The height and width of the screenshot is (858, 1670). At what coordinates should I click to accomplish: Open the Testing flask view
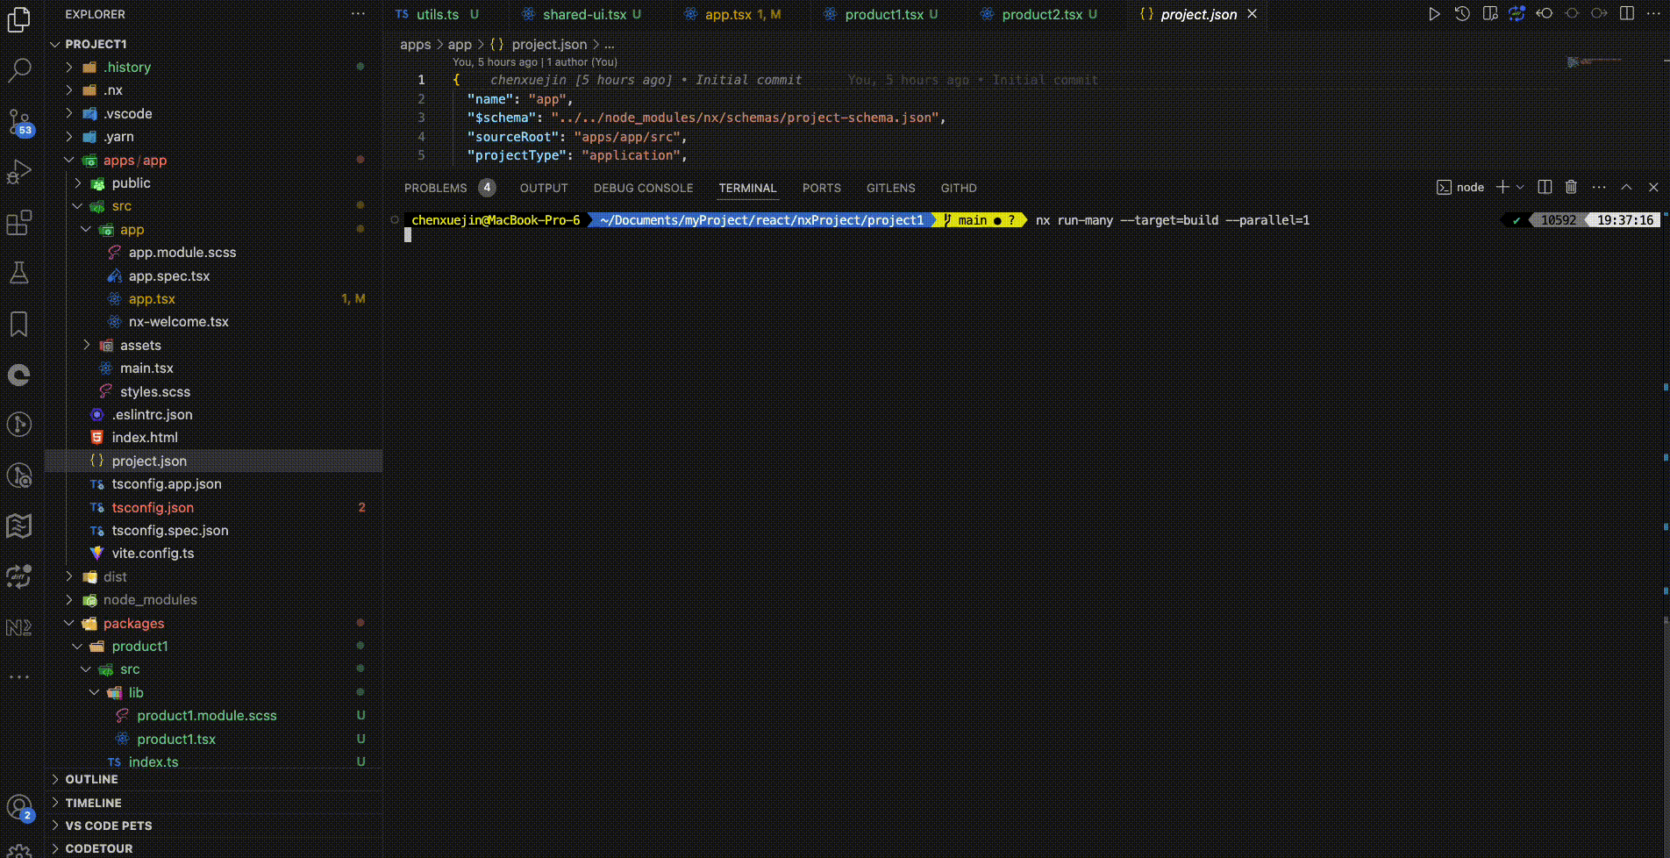(19, 273)
